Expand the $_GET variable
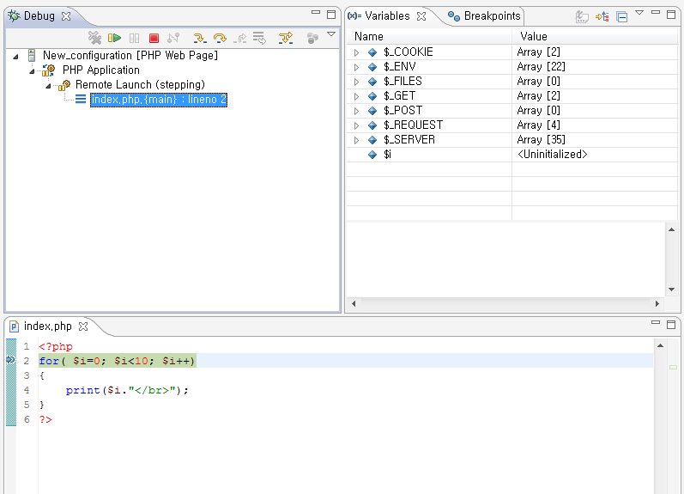 [356, 96]
